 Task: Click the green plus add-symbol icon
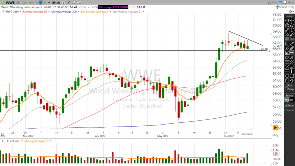pyautogui.click(x=2, y=3)
